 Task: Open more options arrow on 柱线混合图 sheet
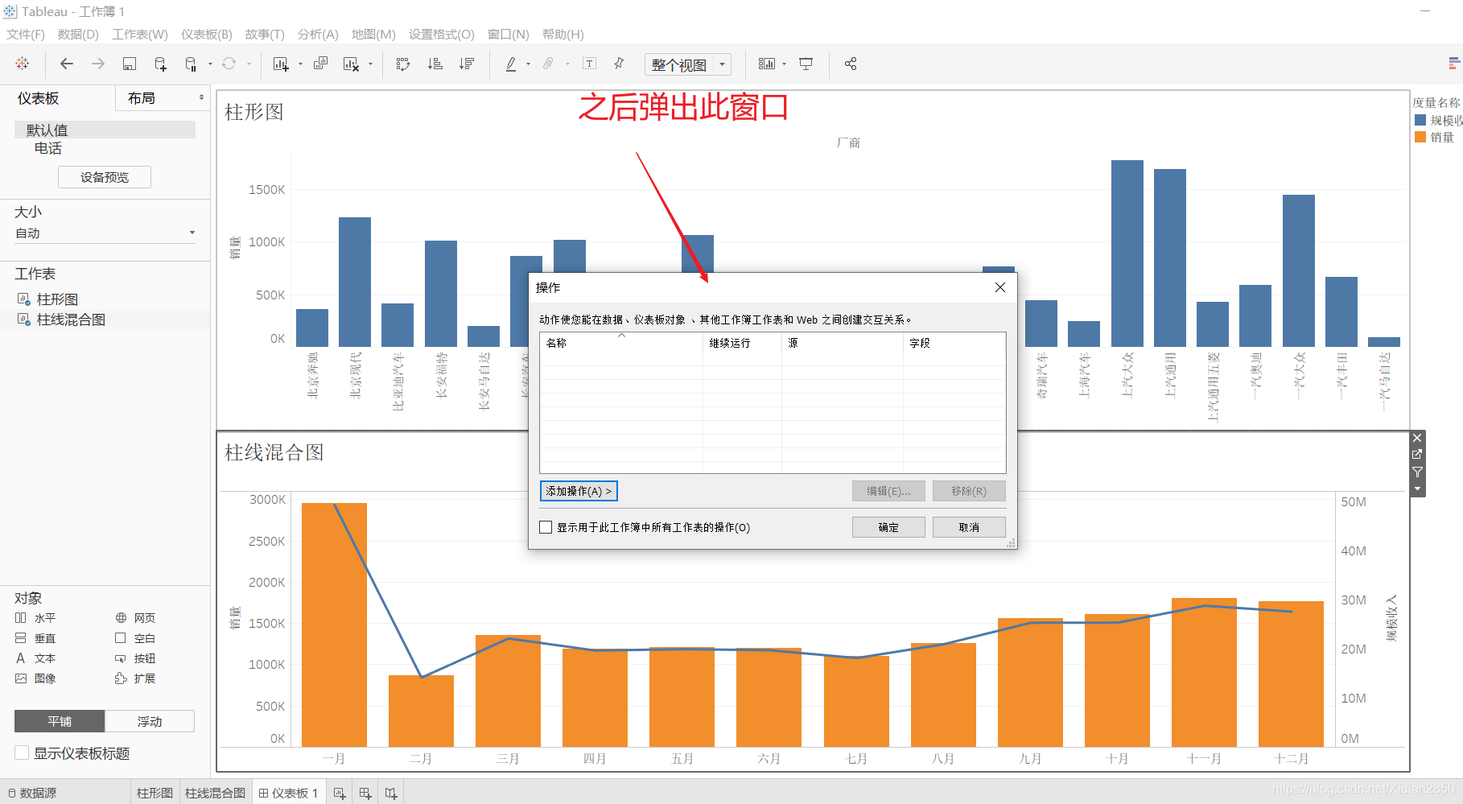tap(1417, 489)
